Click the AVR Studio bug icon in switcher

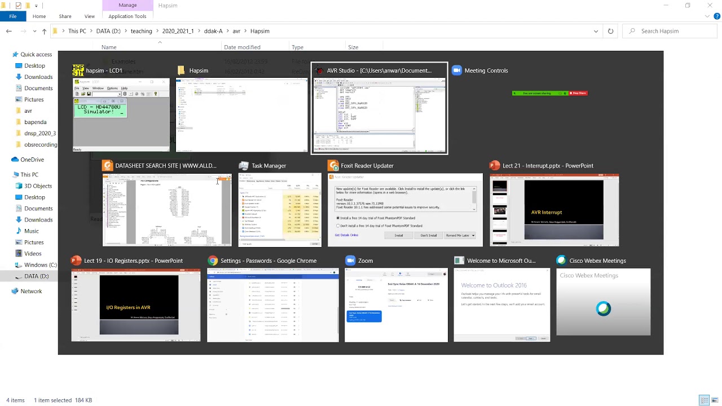tap(319, 70)
